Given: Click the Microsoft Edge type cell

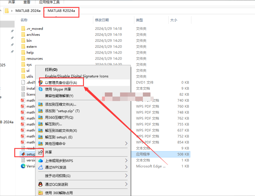Looking at the screenshot, I should 151,166.
